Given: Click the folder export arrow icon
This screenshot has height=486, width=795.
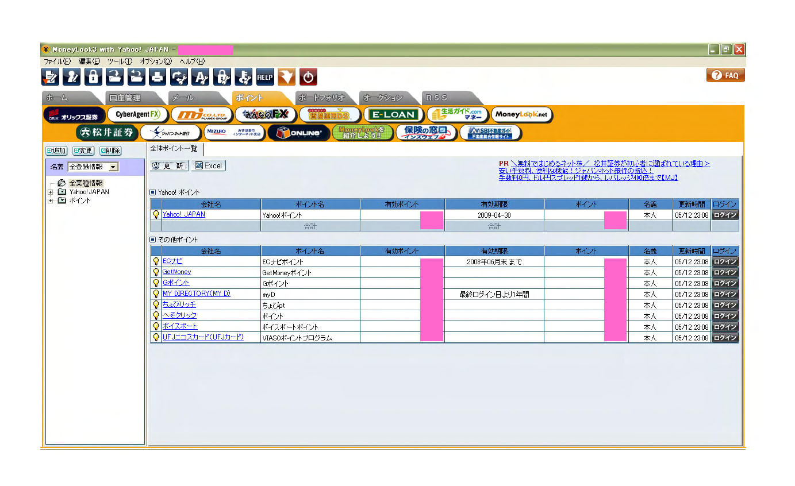Looking at the screenshot, I should tap(136, 76).
